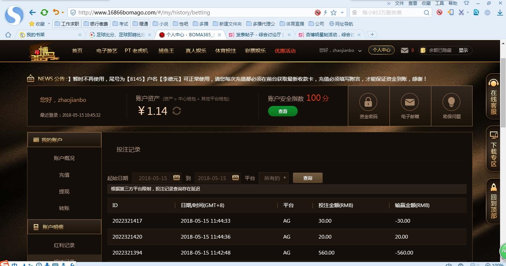The width and height of the screenshot is (506, 266).
Task: Click the start date field 2018-05-15
Action: point(157,178)
